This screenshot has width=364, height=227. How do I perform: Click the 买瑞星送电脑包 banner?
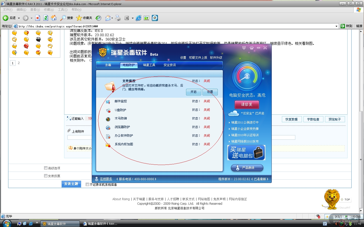[x=246, y=153]
